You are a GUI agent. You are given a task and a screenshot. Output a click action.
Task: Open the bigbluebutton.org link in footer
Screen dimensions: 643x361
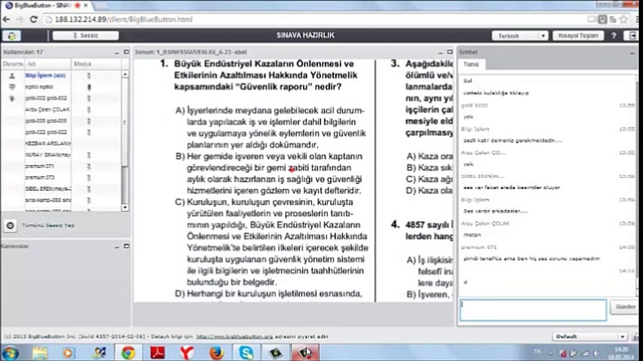click(234, 336)
